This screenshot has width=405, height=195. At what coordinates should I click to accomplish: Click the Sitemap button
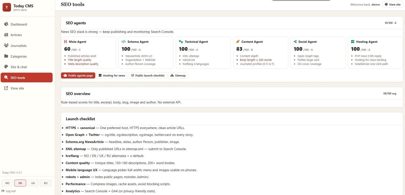coord(178,76)
